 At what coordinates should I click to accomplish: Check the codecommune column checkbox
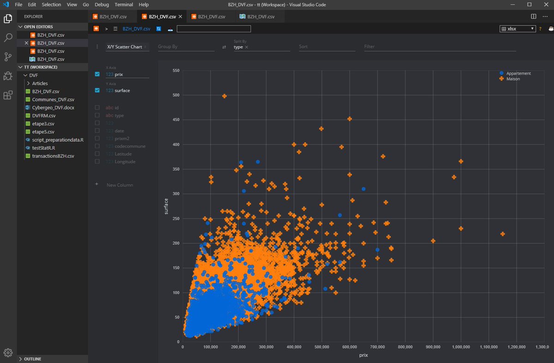[97, 146]
